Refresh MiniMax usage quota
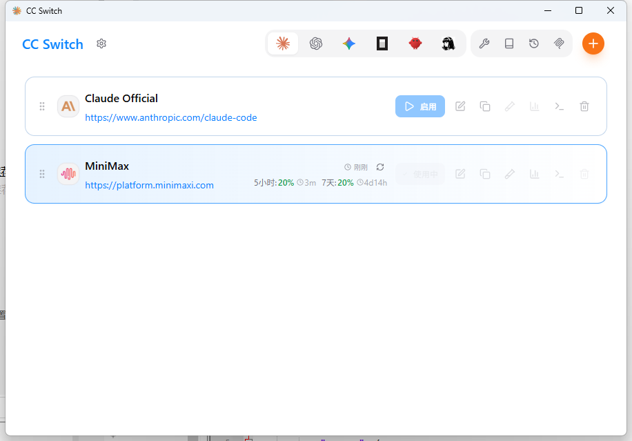This screenshot has width=632, height=441. tap(380, 167)
